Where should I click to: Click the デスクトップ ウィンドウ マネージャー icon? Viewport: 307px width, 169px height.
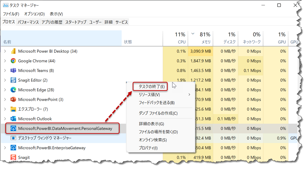click(x=13, y=138)
